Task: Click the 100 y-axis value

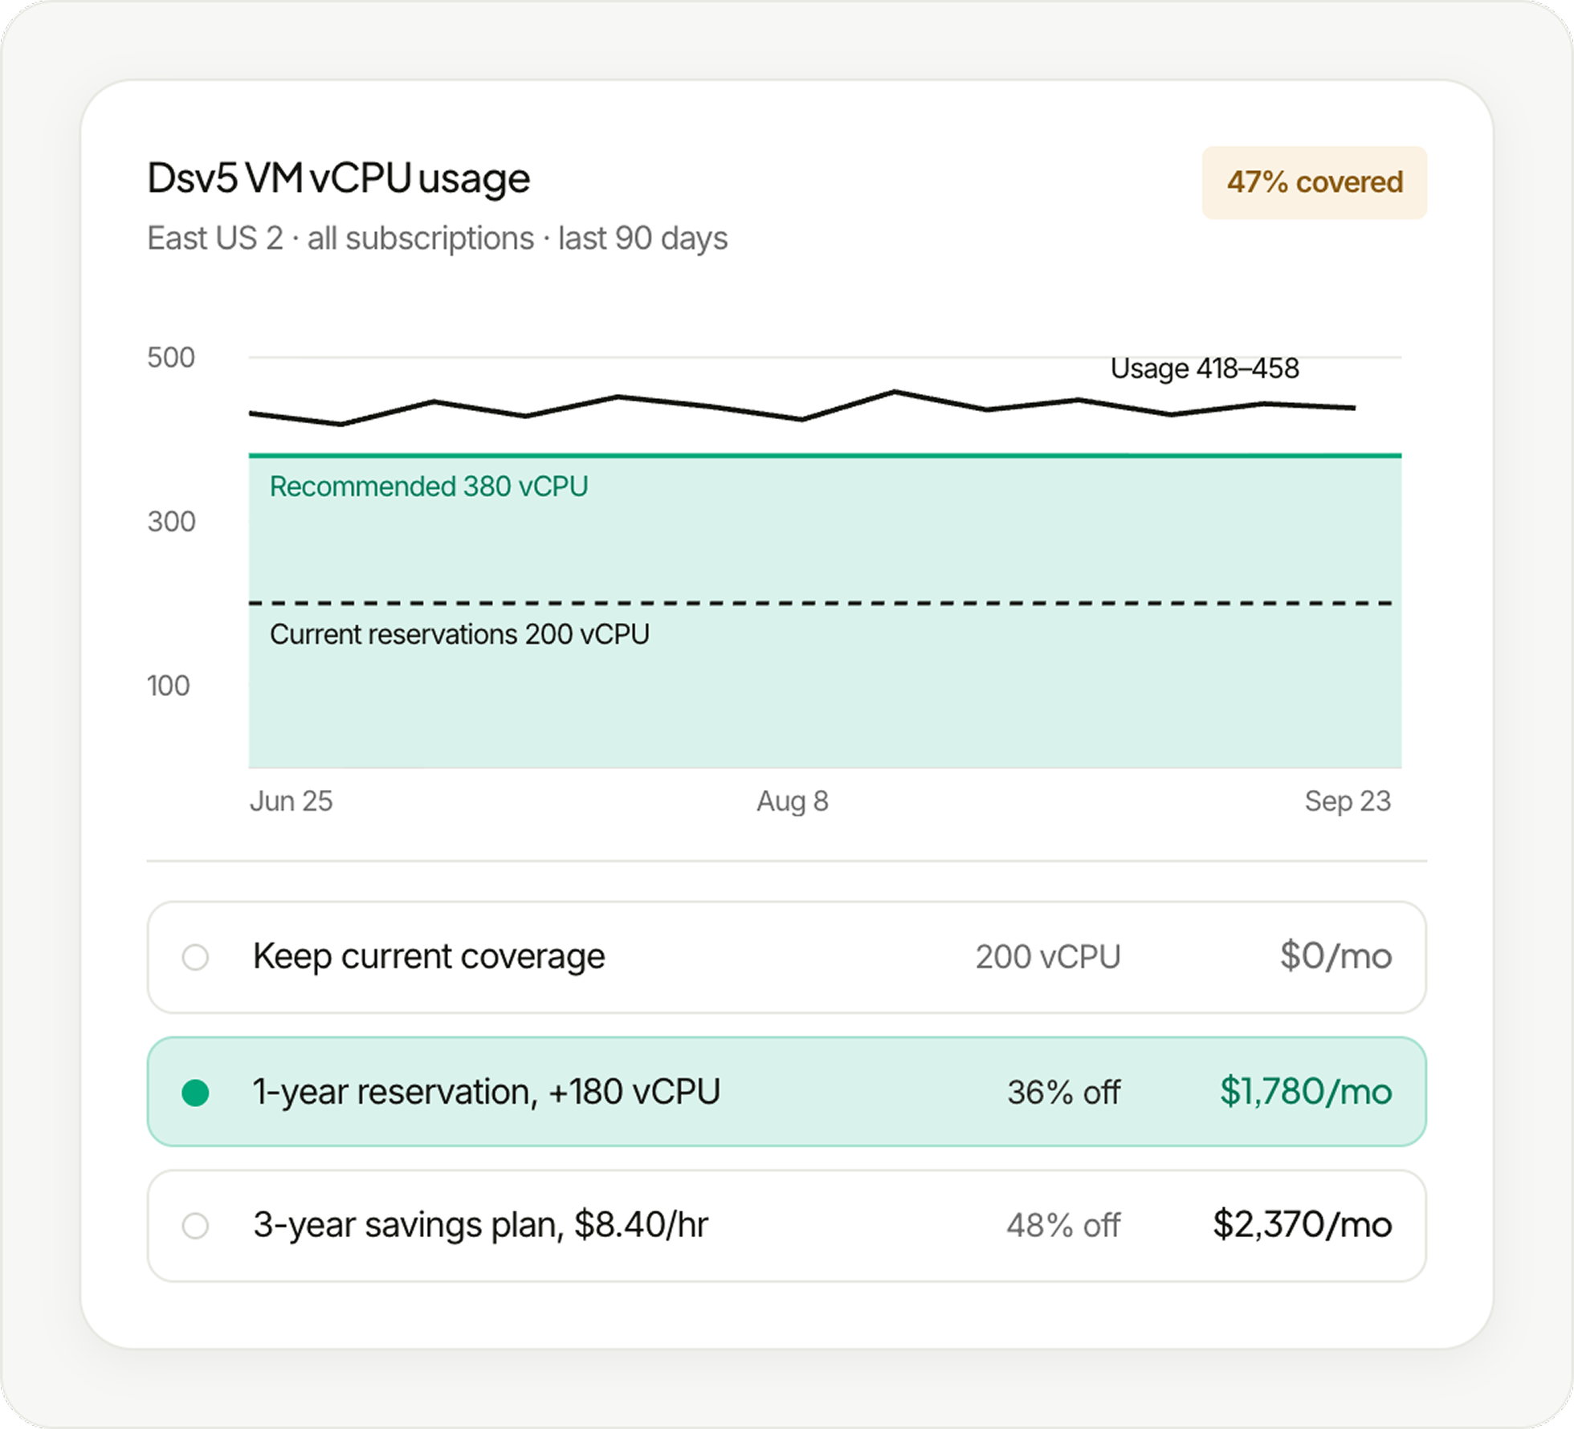Action: 168,686
